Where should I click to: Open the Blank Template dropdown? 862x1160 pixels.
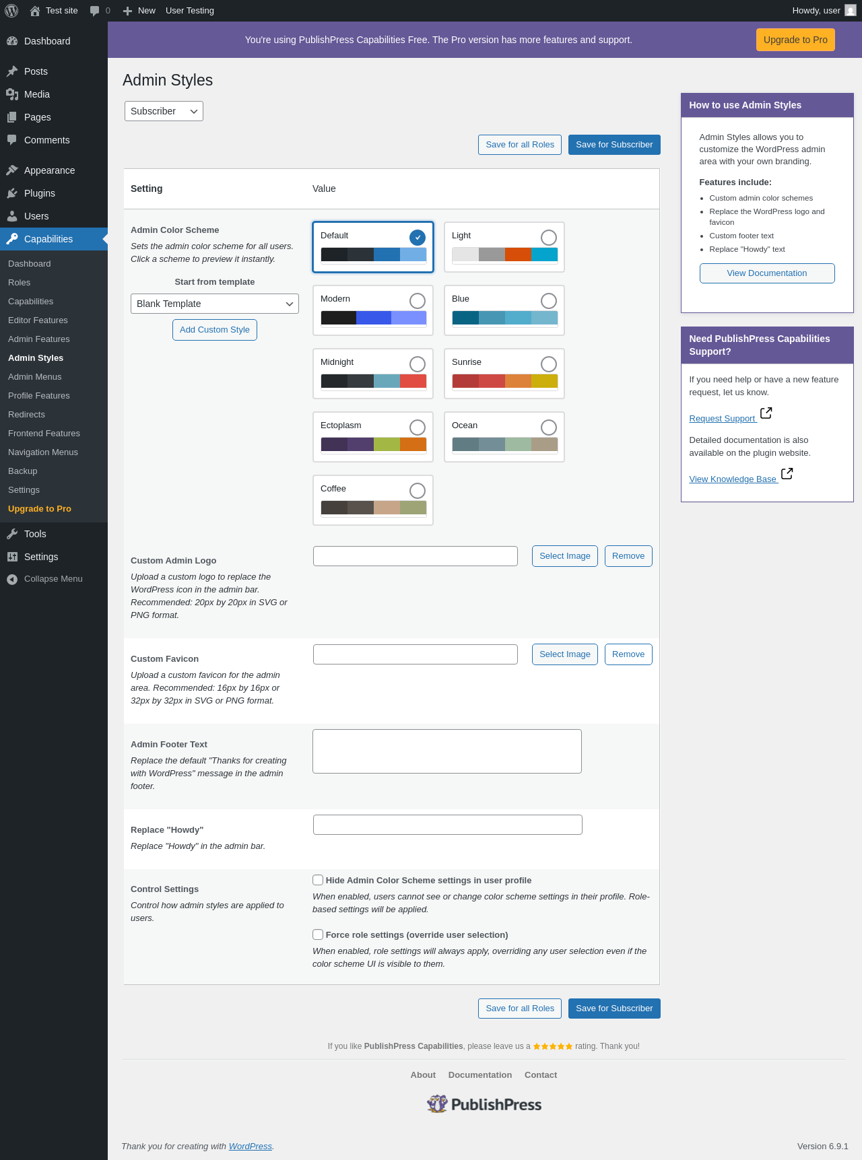point(215,304)
